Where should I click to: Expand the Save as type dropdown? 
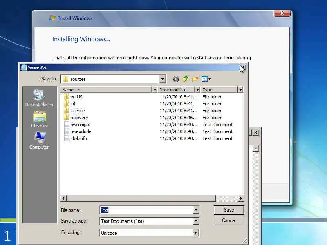(x=196, y=221)
